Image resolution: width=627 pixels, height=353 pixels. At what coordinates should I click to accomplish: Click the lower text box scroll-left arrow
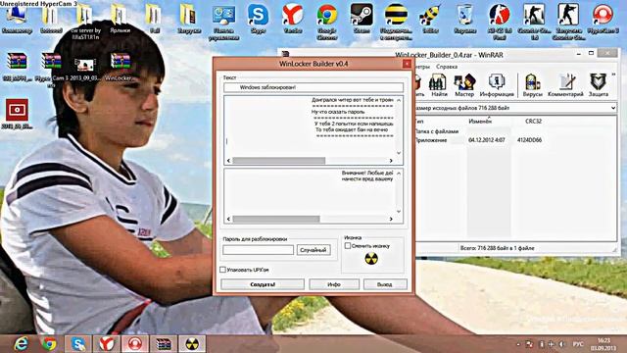(x=228, y=219)
